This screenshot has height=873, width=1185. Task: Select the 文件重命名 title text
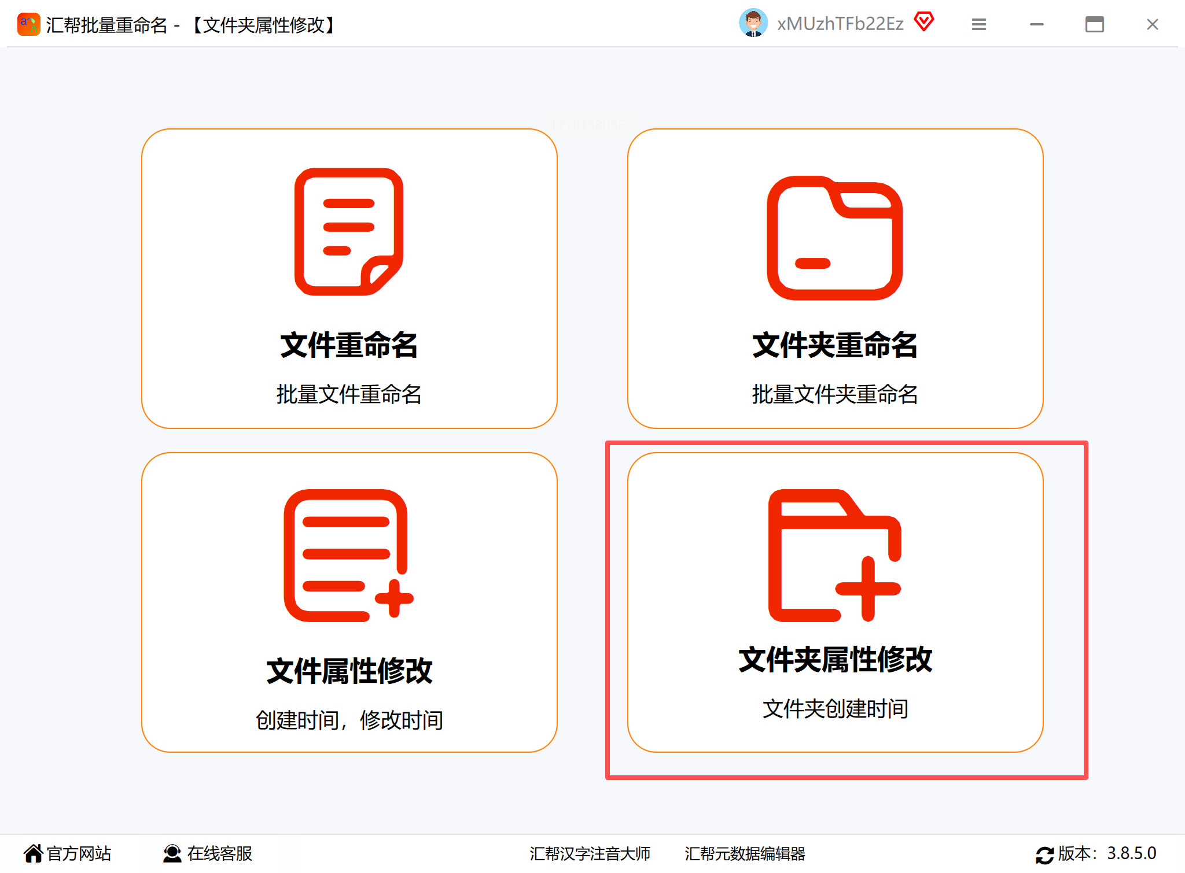349,345
